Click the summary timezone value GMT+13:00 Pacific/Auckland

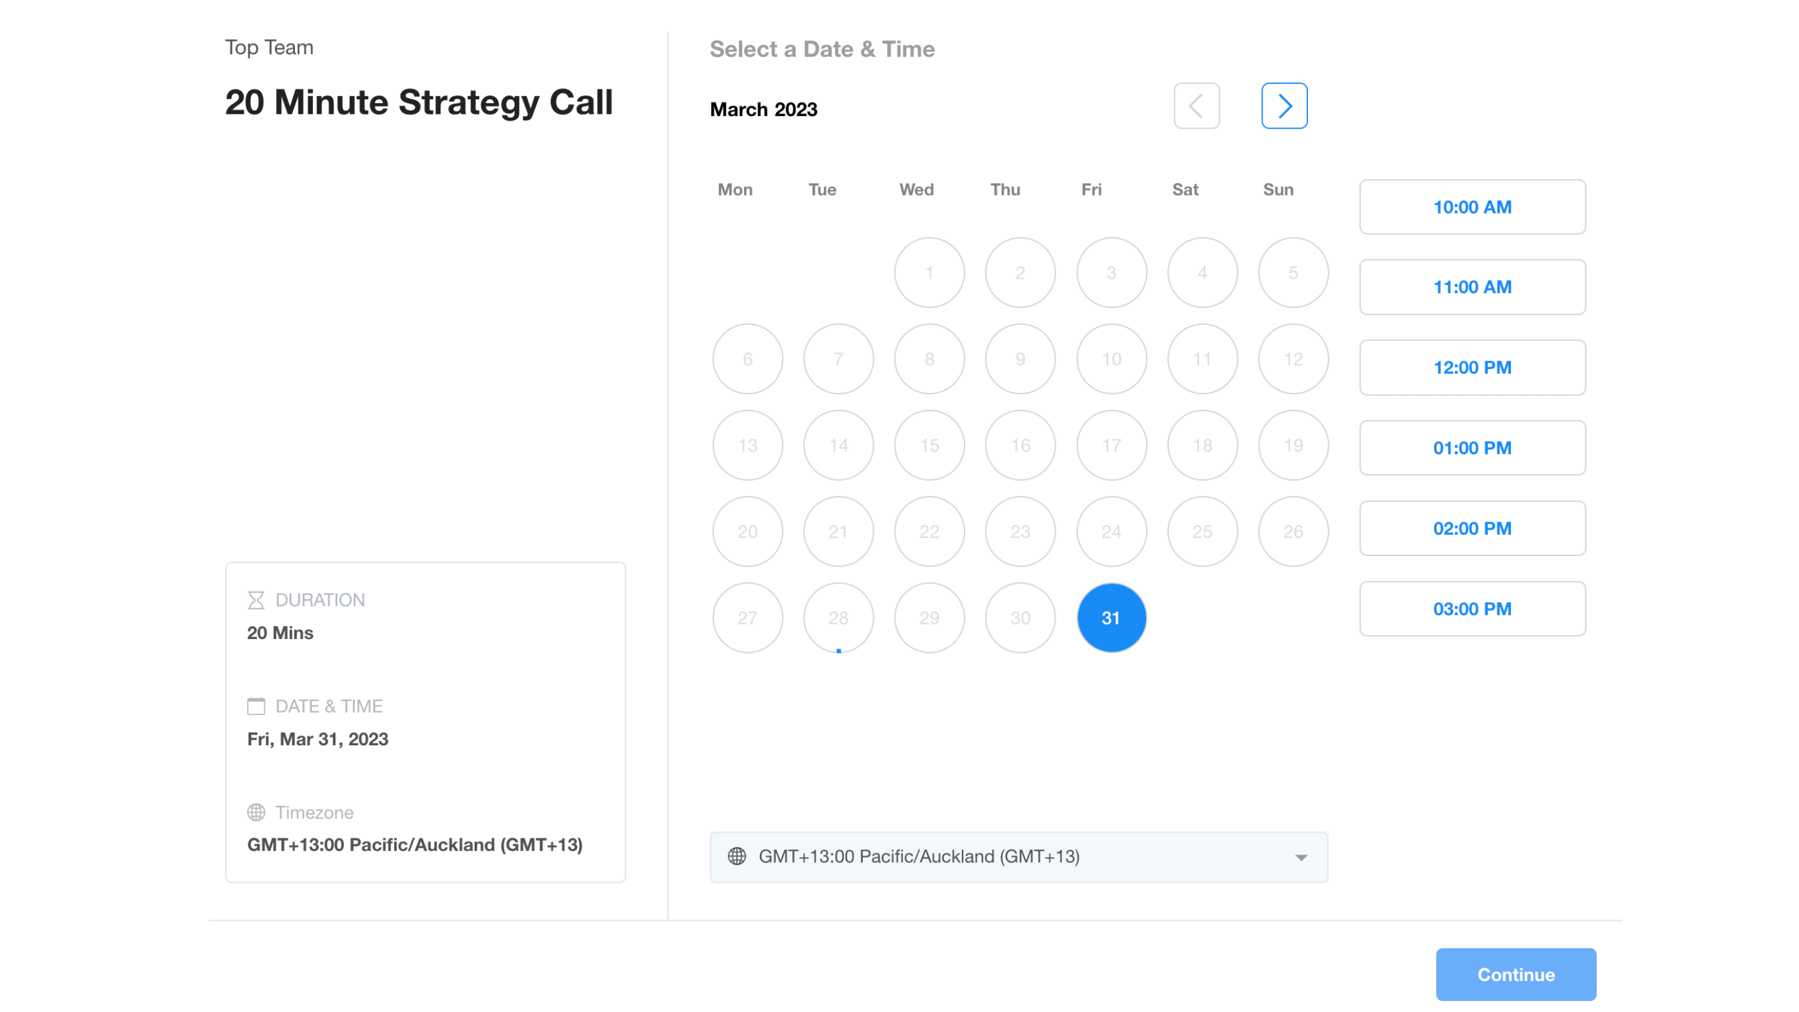point(415,845)
